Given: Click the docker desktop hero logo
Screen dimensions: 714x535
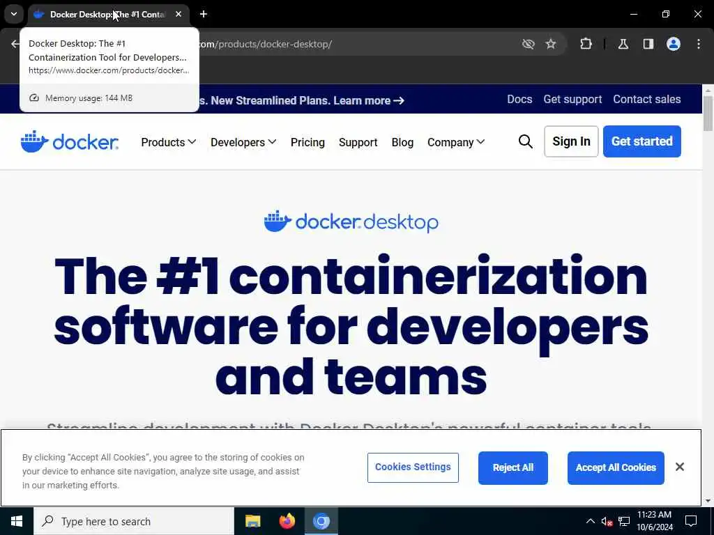Looking at the screenshot, I should (351, 222).
